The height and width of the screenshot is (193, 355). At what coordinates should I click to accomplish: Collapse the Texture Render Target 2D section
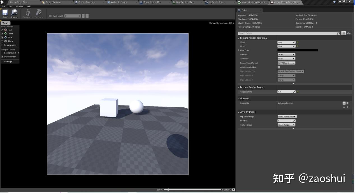239,38
